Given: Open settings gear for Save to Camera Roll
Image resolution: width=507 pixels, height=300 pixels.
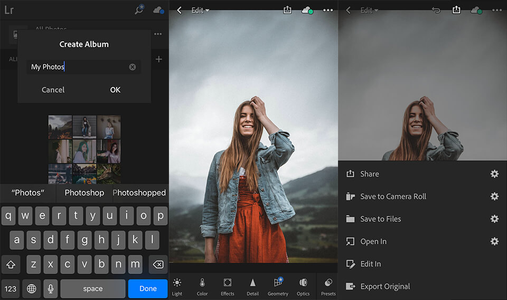Looking at the screenshot, I should [494, 196].
